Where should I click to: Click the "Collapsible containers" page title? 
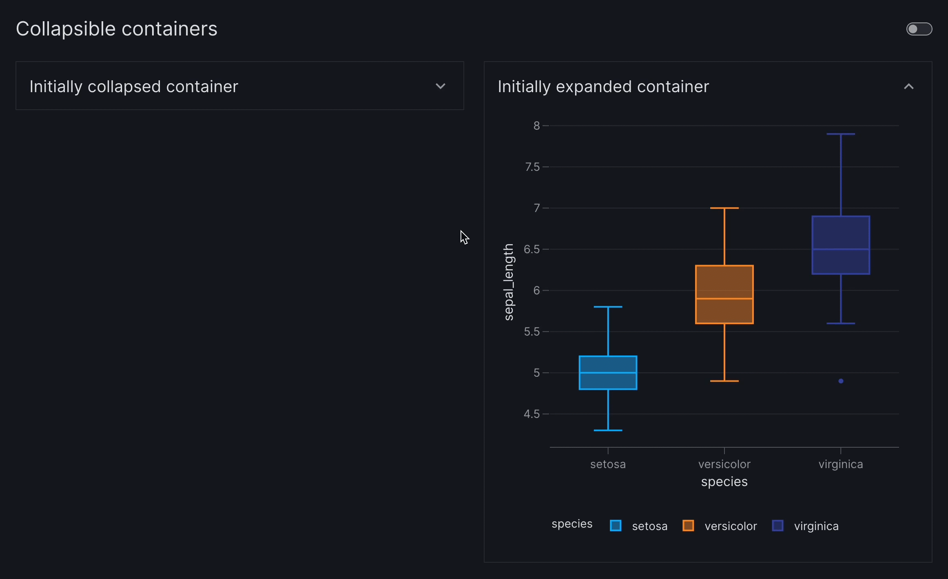point(117,29)
